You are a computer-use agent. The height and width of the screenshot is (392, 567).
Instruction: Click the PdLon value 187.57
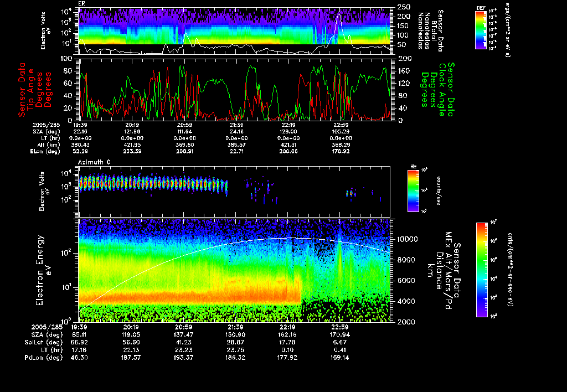point(131,357)
